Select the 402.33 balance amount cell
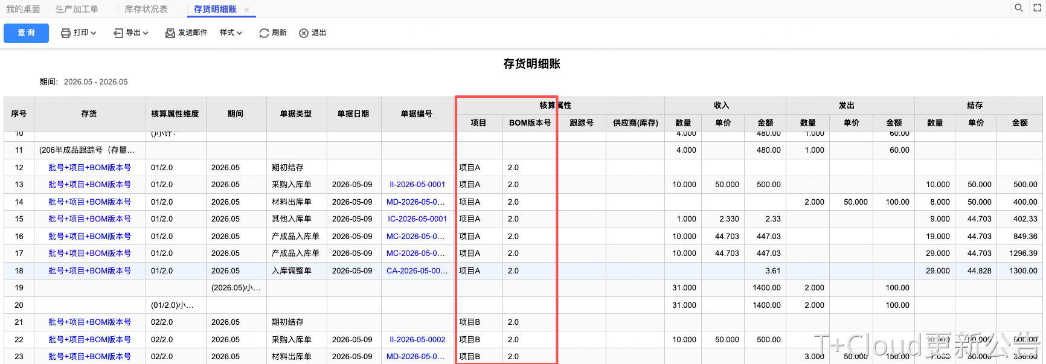Viewport: 1046px width, 364px height. (1019, 219)
